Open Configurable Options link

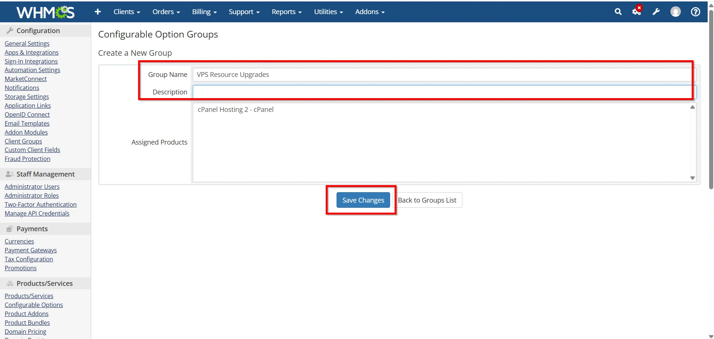(x=34, y=305)
